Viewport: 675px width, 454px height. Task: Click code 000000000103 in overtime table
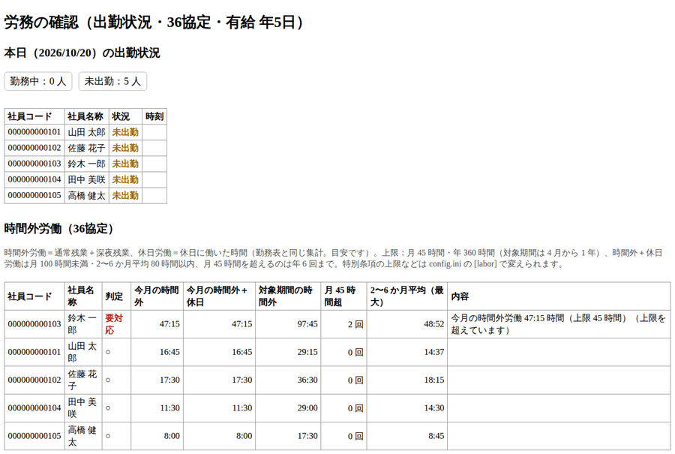(34, 324)
